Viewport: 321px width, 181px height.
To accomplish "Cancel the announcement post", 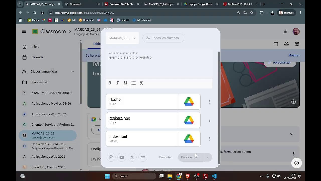I will tap(165, 157).
